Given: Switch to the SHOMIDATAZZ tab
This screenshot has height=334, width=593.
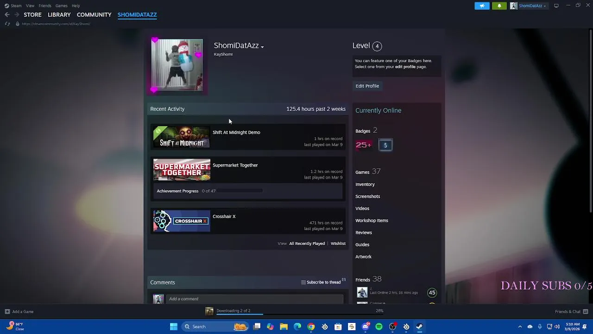Looking at the screenshot, I should 137,15.
